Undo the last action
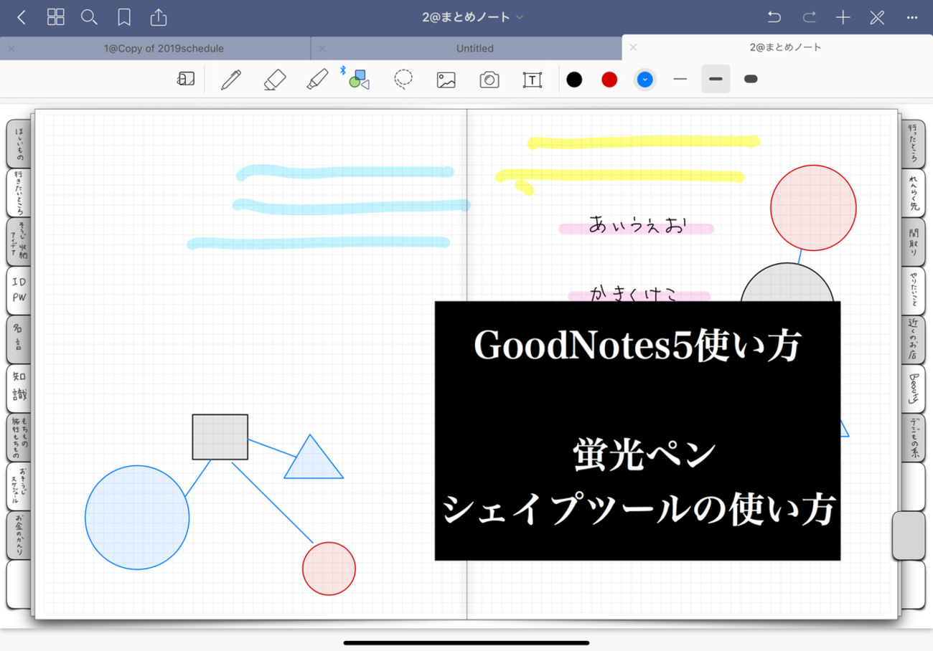Image resolution: width=933 pixels, height=651 pixels. [774, 17]
